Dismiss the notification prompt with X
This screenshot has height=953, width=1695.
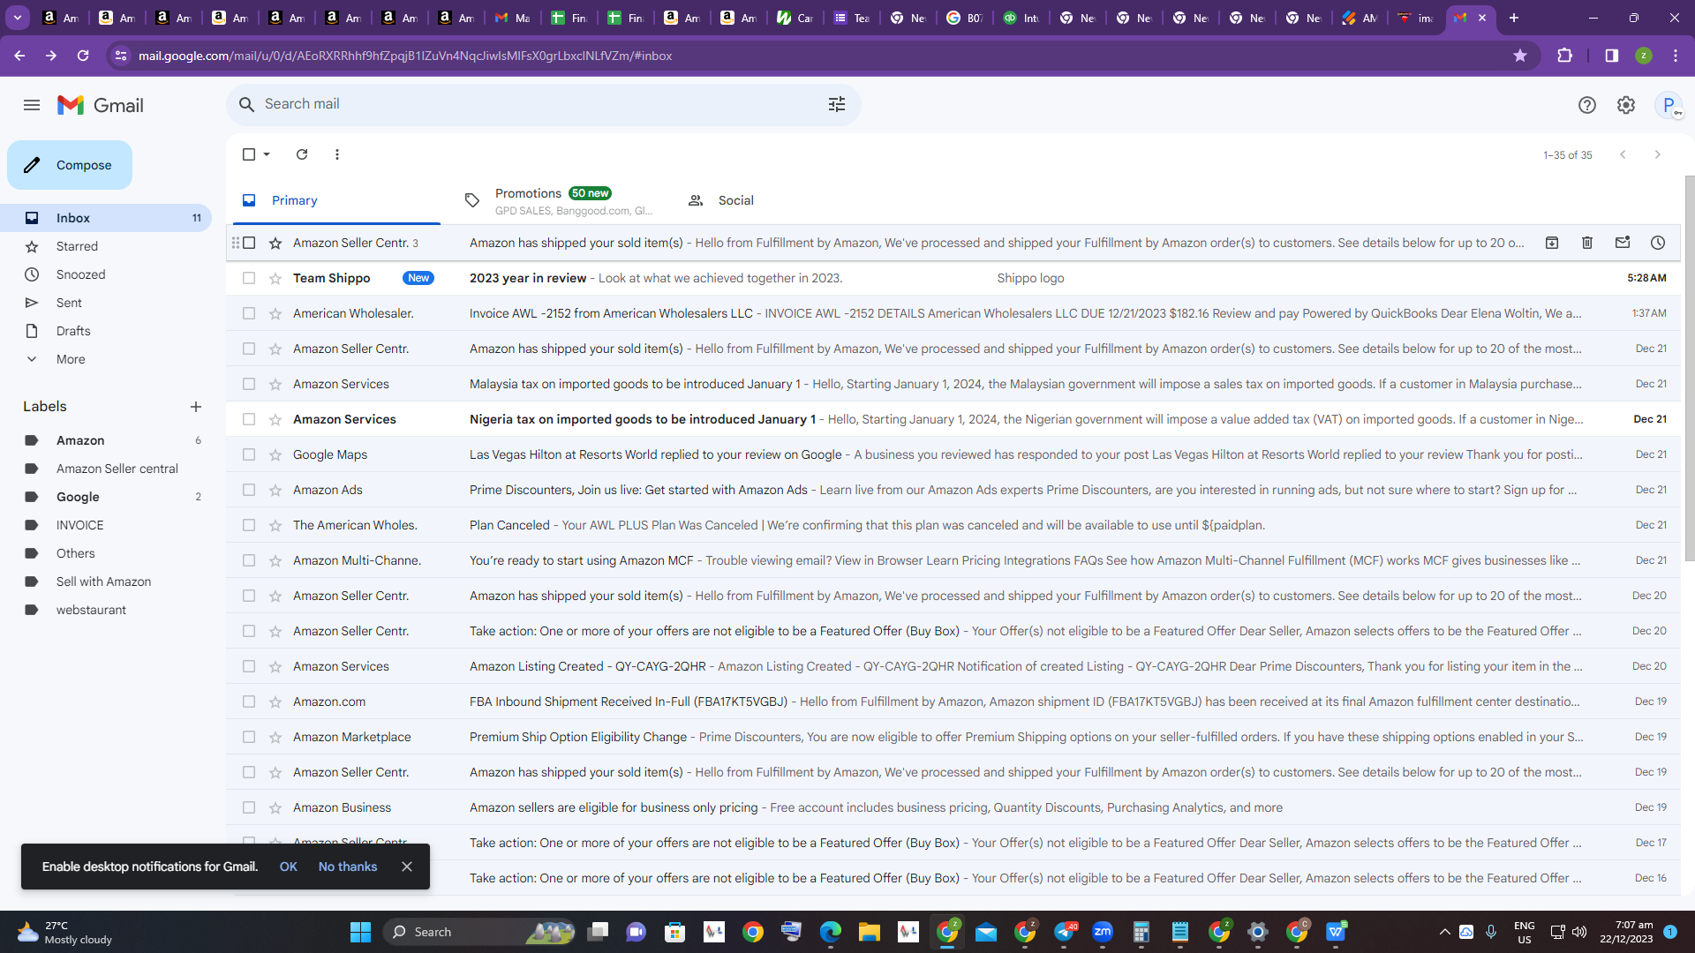pyautogui.click(x=407, y=867)
